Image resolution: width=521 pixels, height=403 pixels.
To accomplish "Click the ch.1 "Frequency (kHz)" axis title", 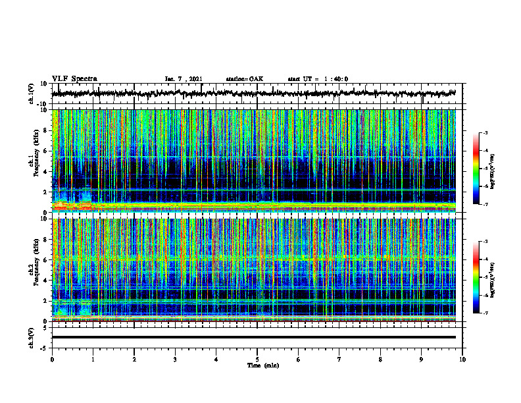I will 36,153.
